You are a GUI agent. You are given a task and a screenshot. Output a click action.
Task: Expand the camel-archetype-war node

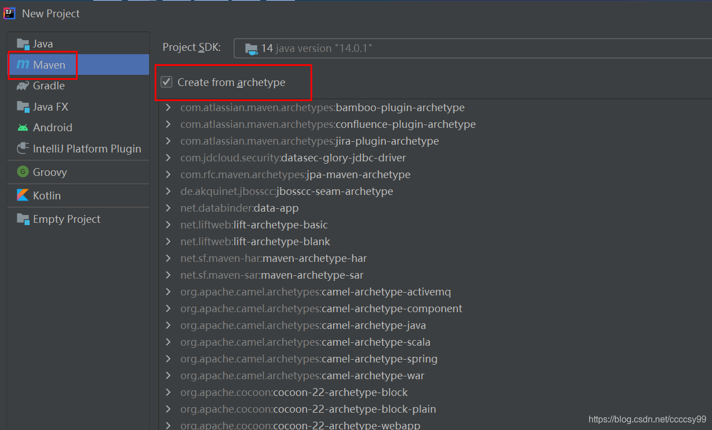169,376
